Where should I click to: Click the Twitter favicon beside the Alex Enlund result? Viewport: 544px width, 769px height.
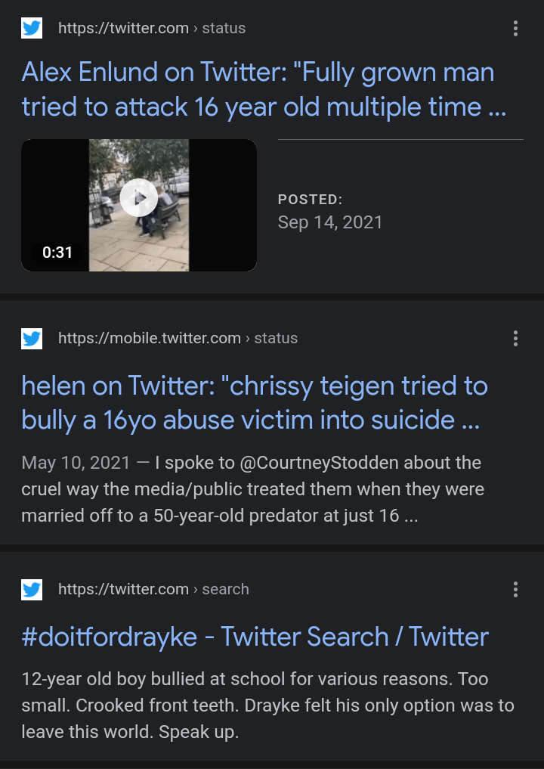click(32, 28)
